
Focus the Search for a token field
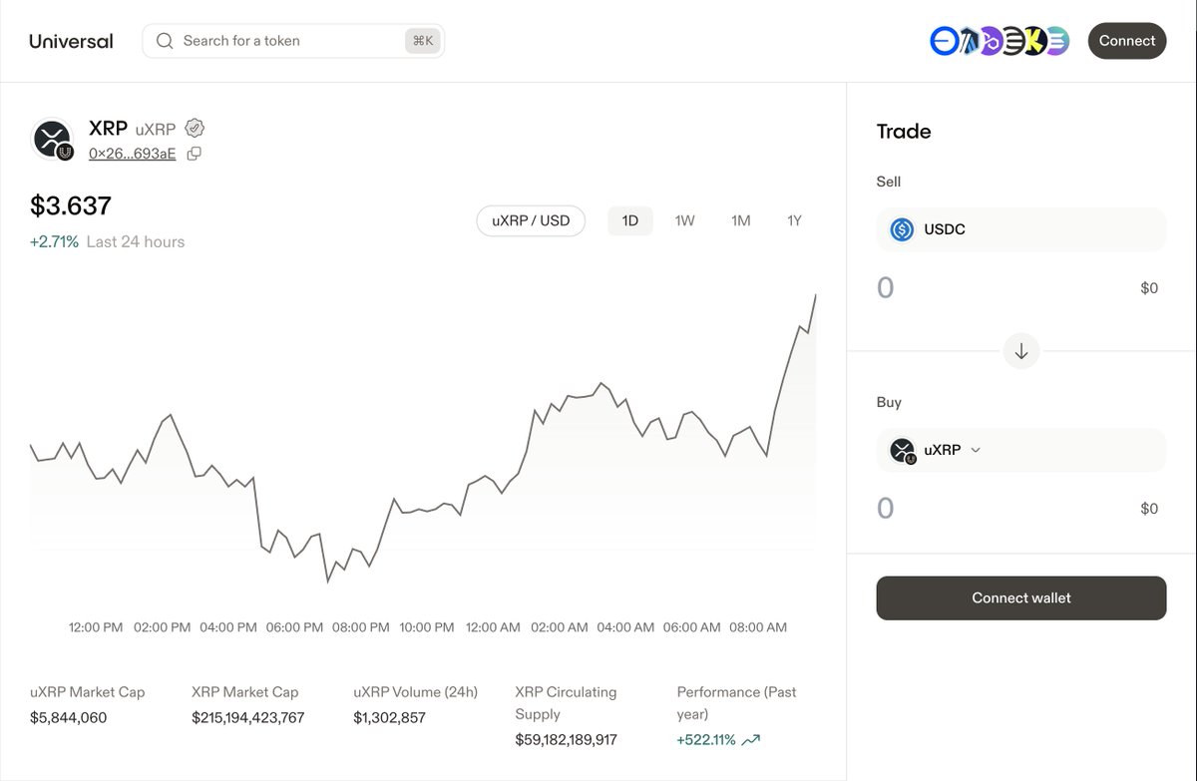point(293,41)
